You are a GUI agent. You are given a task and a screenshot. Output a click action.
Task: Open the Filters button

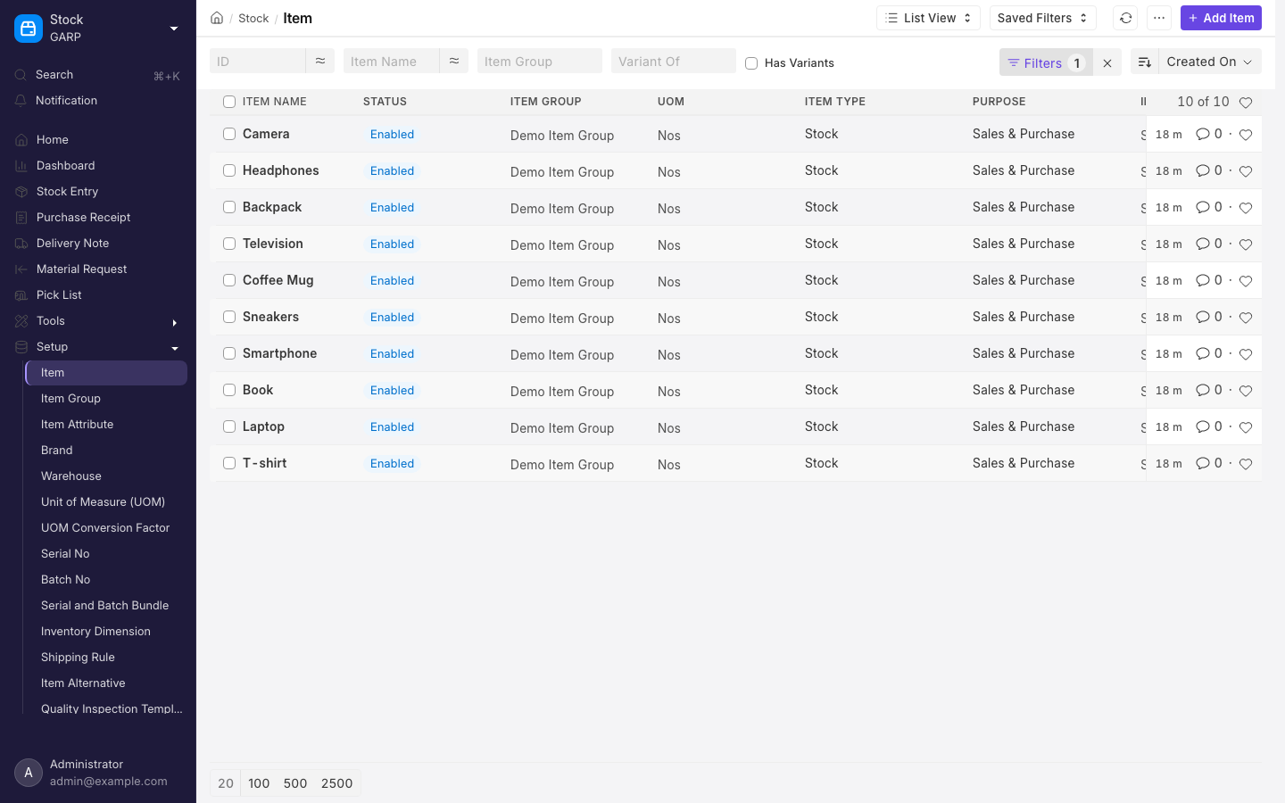(x=1046, y=62)
